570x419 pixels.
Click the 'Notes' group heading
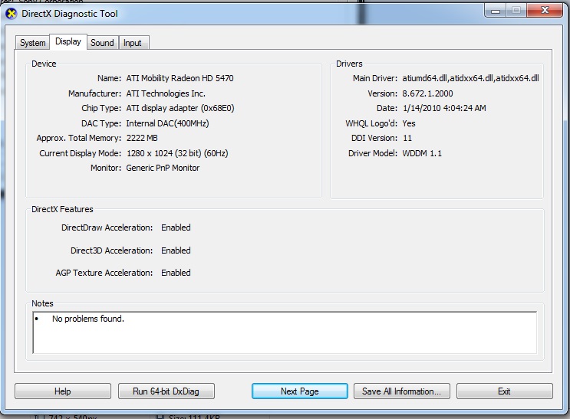(x=42, y=303)
